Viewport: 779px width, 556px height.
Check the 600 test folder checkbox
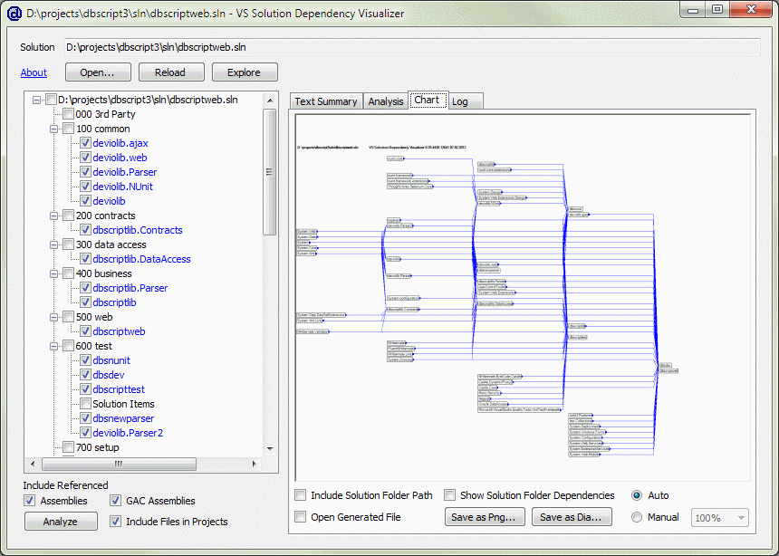click(69, 346)
